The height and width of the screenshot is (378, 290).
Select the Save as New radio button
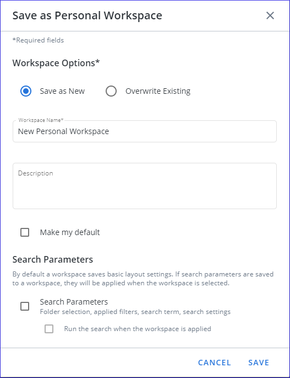pyautogui.click(x=26, y=91)
